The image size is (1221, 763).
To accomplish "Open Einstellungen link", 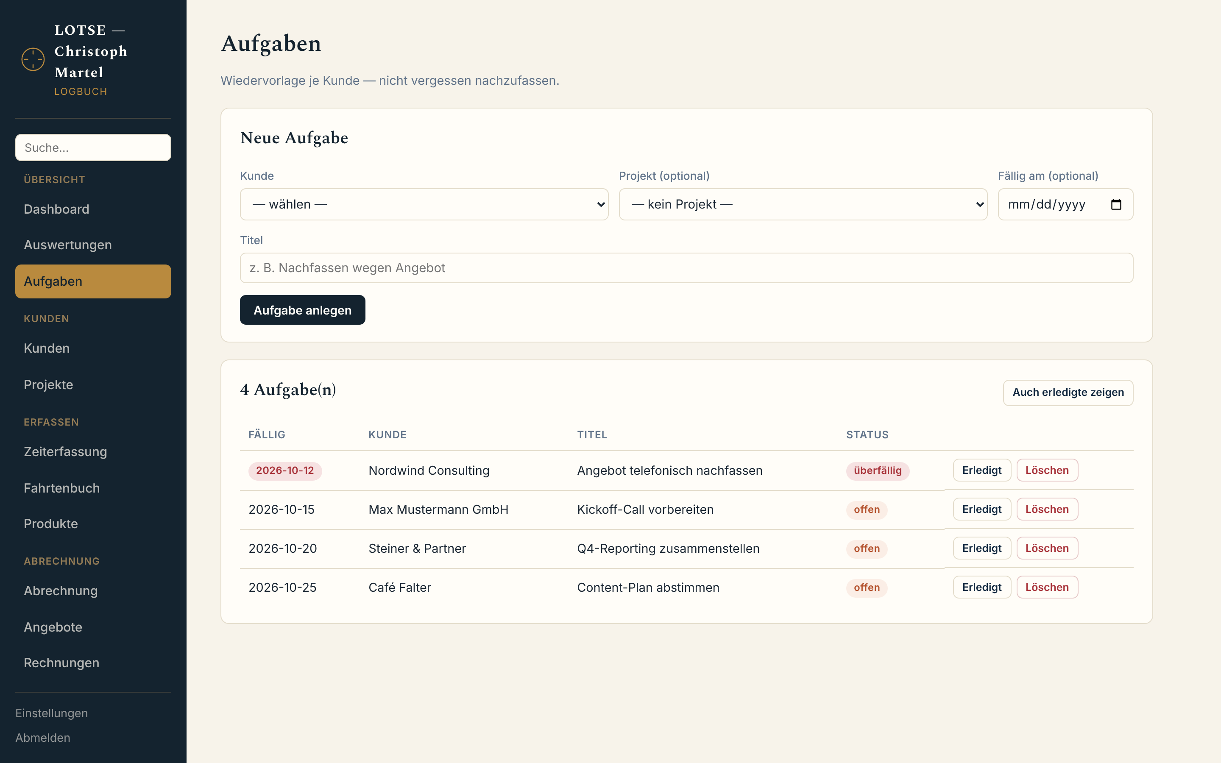I will (51, 713).
